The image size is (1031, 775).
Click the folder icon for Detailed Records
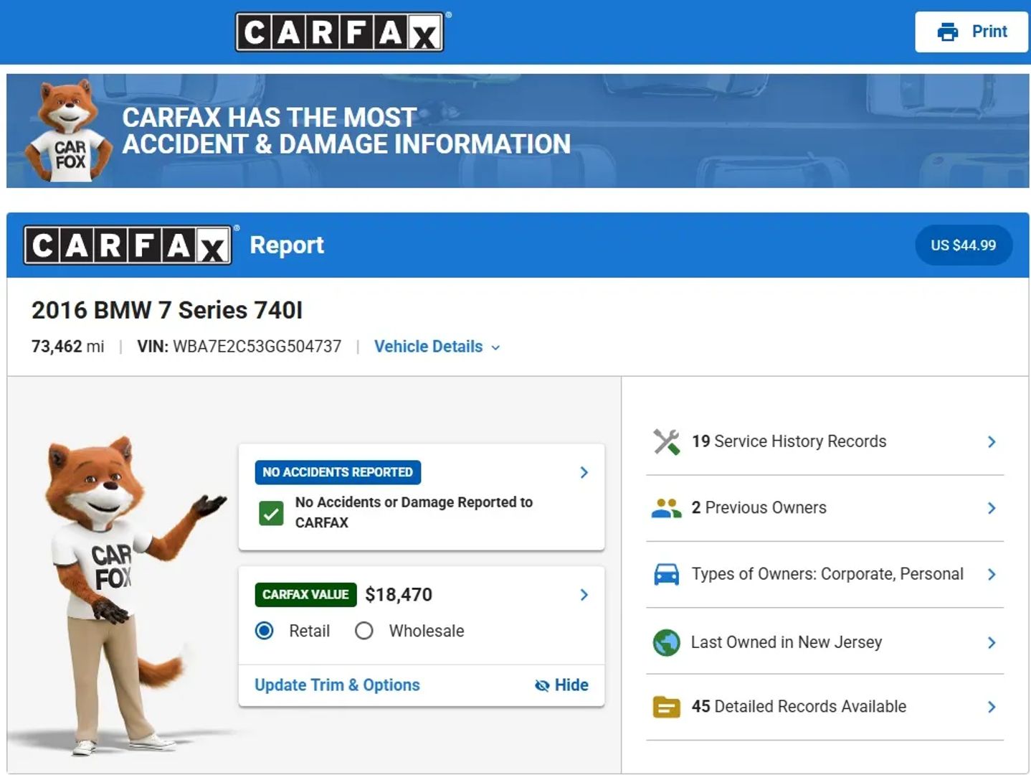point(666,707)
